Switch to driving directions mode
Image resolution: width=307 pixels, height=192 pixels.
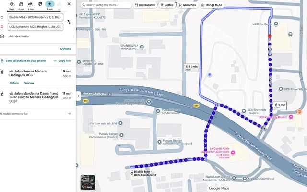(x=21, y=4)
